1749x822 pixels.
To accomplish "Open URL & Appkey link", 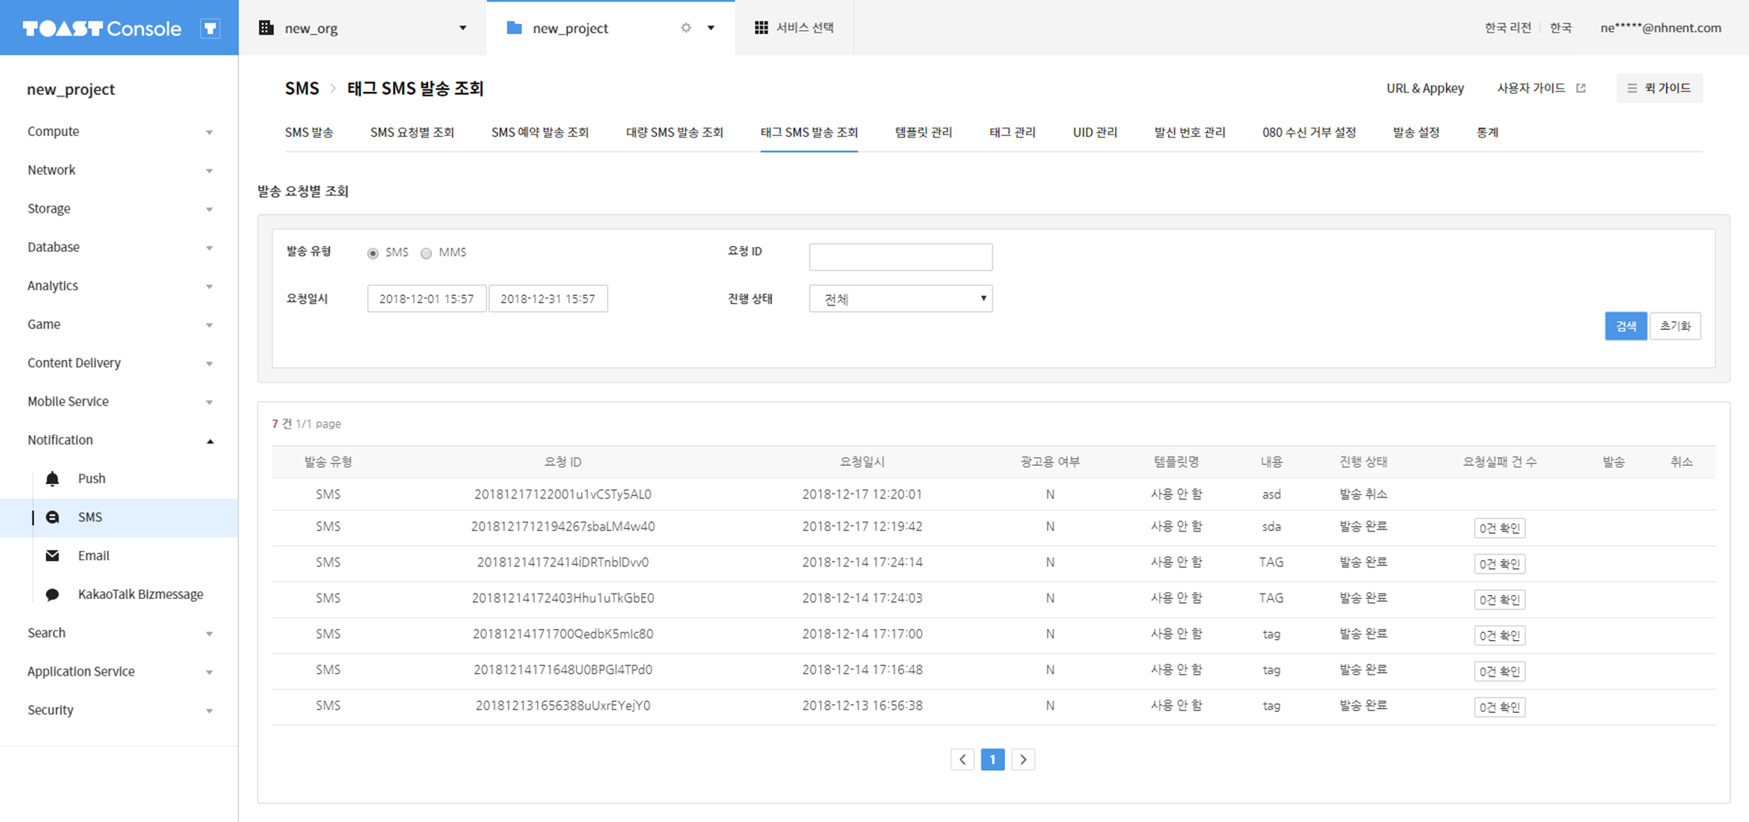I will (1425, 88).
